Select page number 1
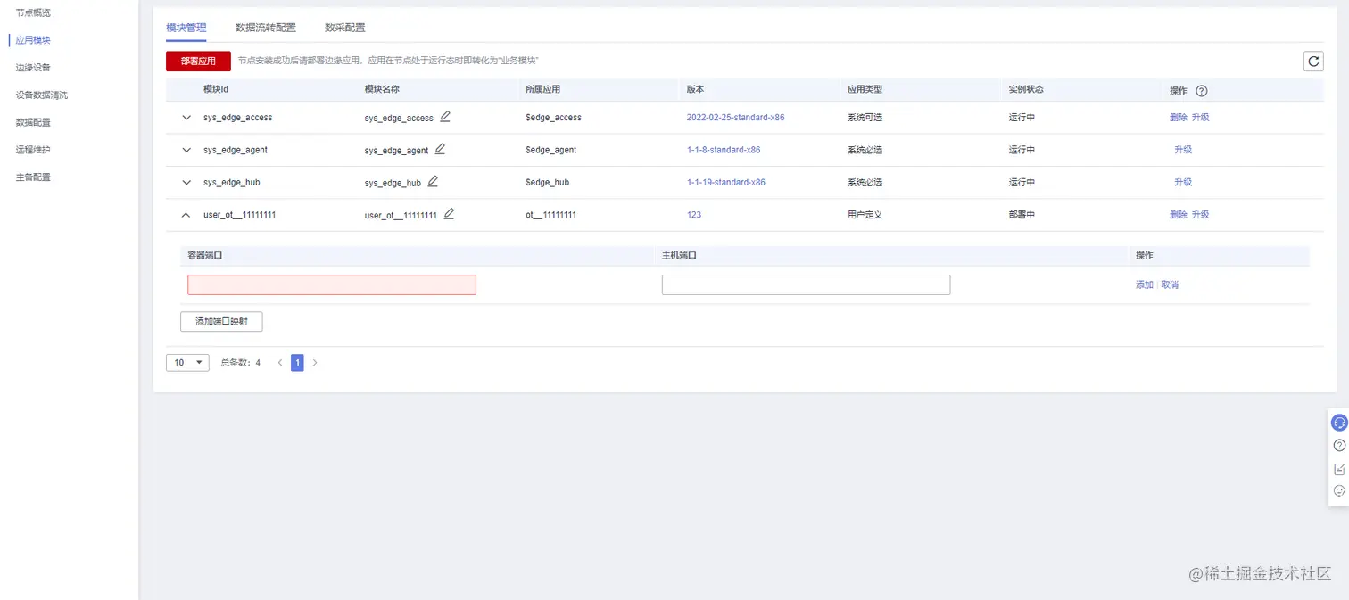Viewport: 1349px width, 600px height. click(297, 363)
